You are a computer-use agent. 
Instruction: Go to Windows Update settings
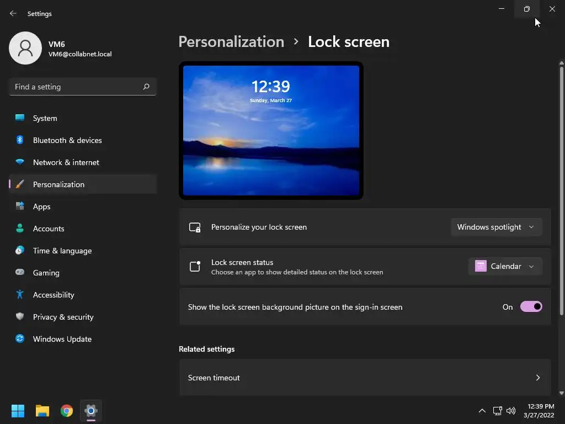[83, 339]
